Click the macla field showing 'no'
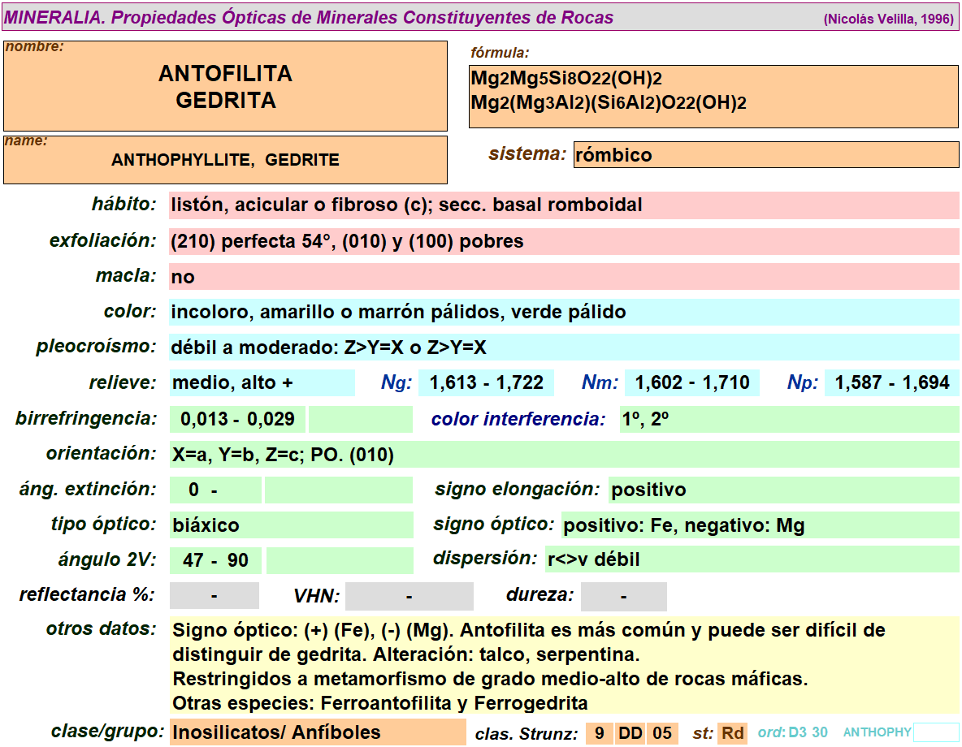 [564, 277]
